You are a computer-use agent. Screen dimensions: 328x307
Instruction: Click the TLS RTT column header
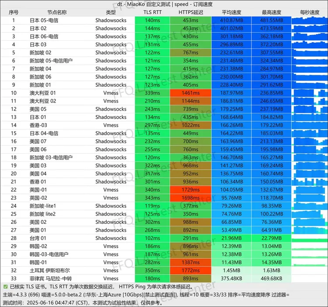[152, 12]
